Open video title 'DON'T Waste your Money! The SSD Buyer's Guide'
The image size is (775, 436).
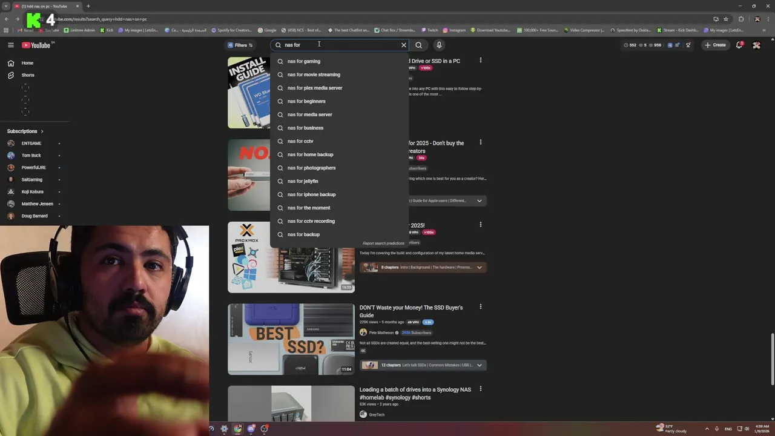pos(411,311)
